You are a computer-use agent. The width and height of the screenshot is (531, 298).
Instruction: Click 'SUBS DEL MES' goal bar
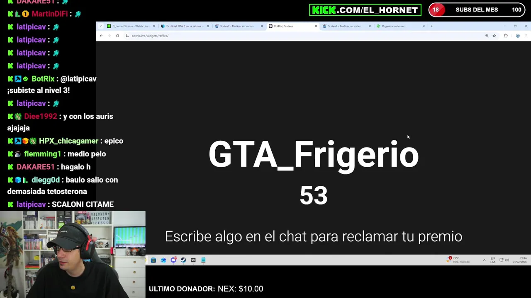click(477, 10)
